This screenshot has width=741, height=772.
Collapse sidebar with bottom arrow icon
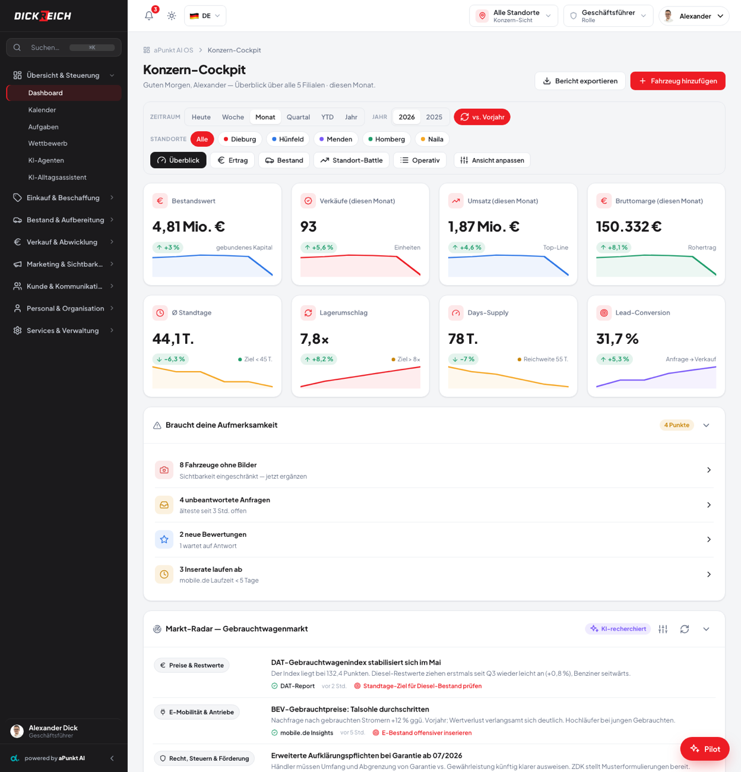click(x=112, y=758)
